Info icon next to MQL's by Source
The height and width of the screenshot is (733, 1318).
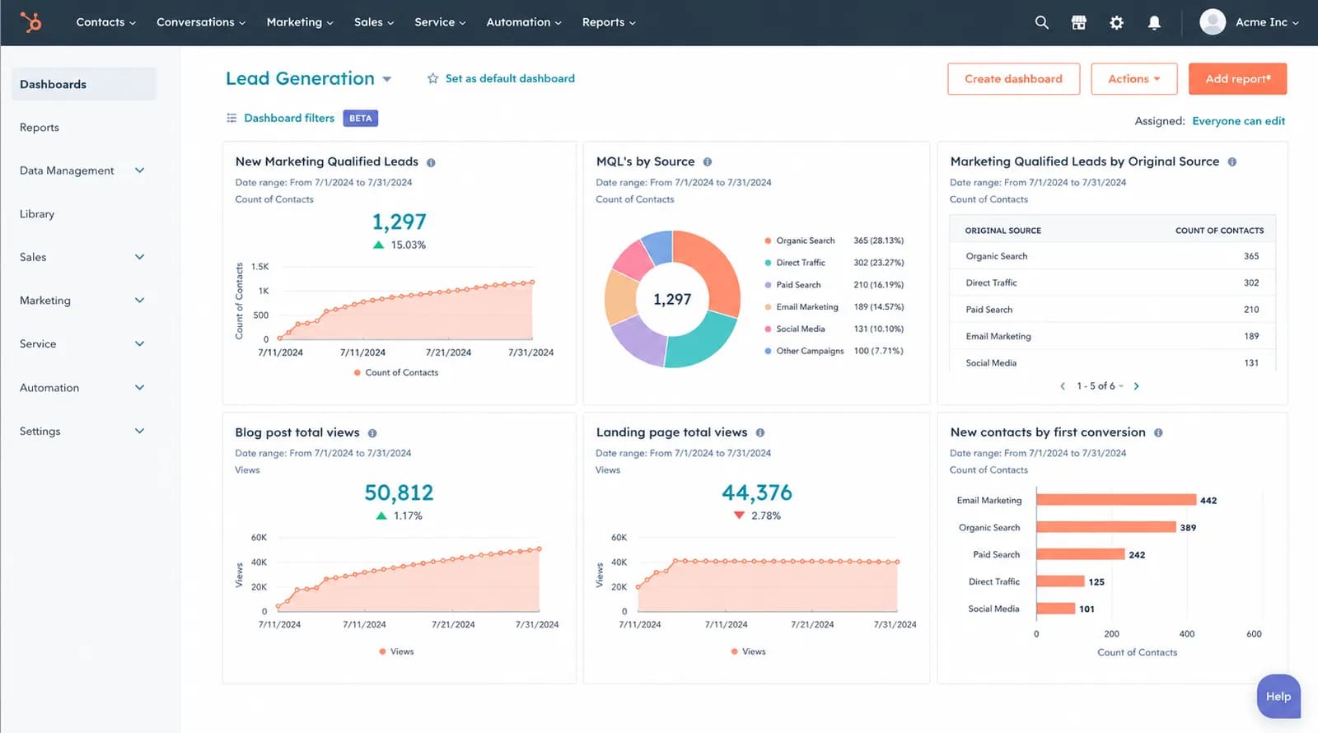coord(707,162)
